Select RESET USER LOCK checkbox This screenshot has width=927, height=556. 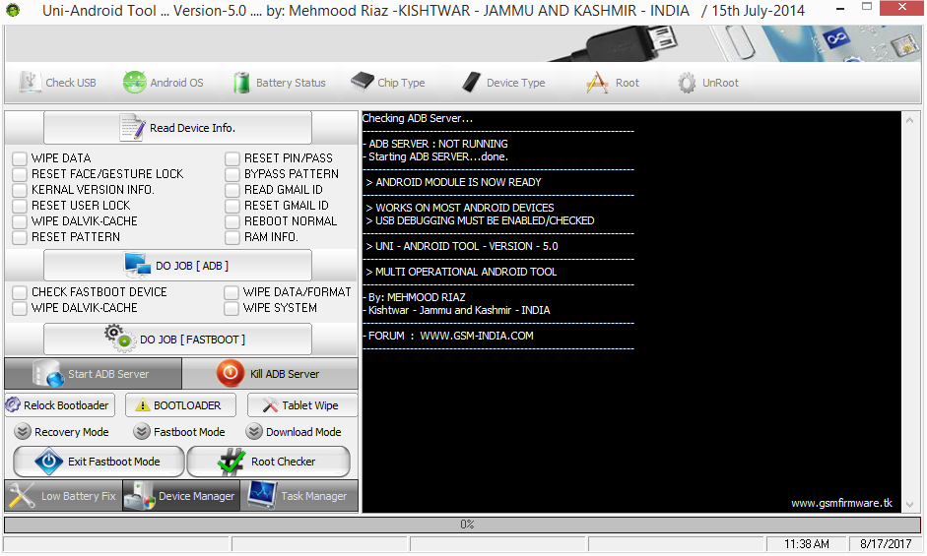[x=20, y=206]
